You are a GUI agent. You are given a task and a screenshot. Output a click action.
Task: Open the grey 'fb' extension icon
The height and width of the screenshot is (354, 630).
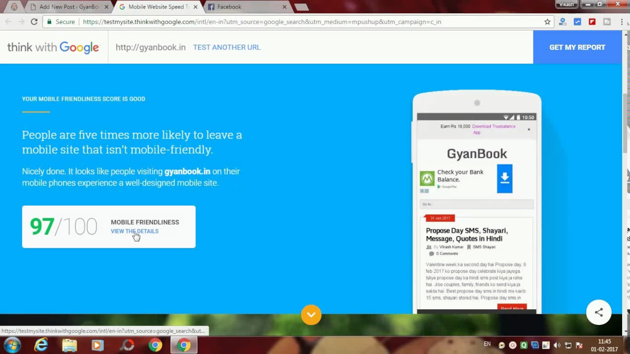(x=607, y=22)
